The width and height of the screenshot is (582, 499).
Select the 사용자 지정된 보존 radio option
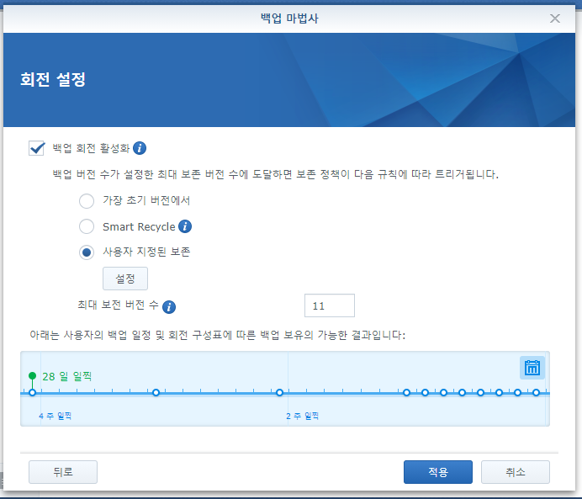(x=87, y=252)
